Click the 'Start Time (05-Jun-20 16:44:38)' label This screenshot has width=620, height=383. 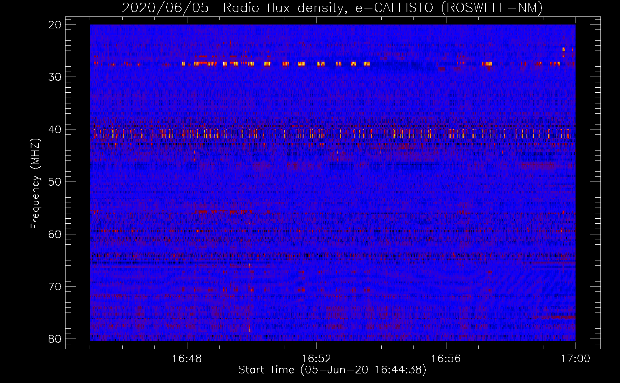click(332, 370)
